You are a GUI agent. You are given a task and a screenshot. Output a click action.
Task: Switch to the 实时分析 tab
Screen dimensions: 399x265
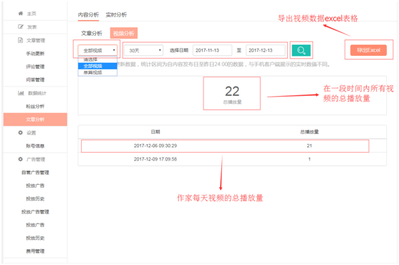(x=116, y=15)
